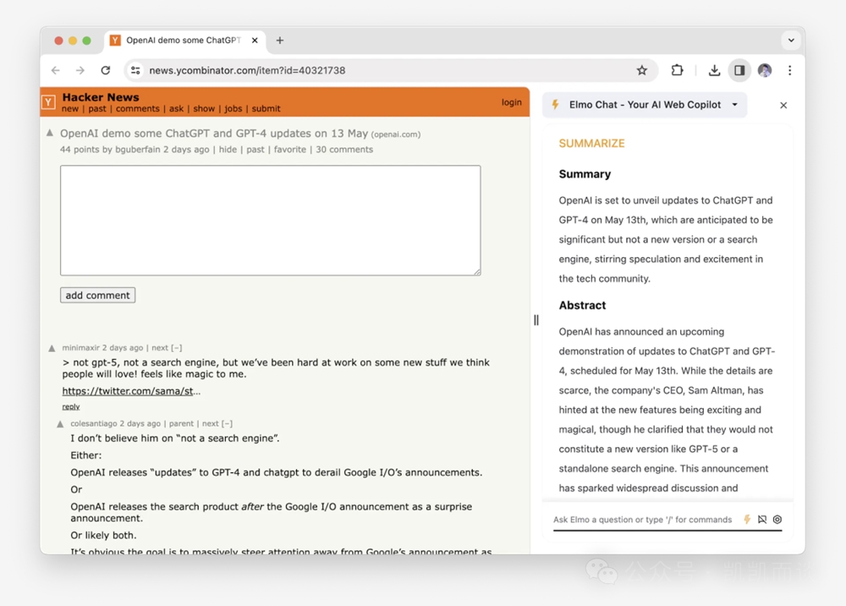The image size is (846, 606).
Task: Click the lightning bolt icon in Elmo input
Action: (x=747, y=519)
